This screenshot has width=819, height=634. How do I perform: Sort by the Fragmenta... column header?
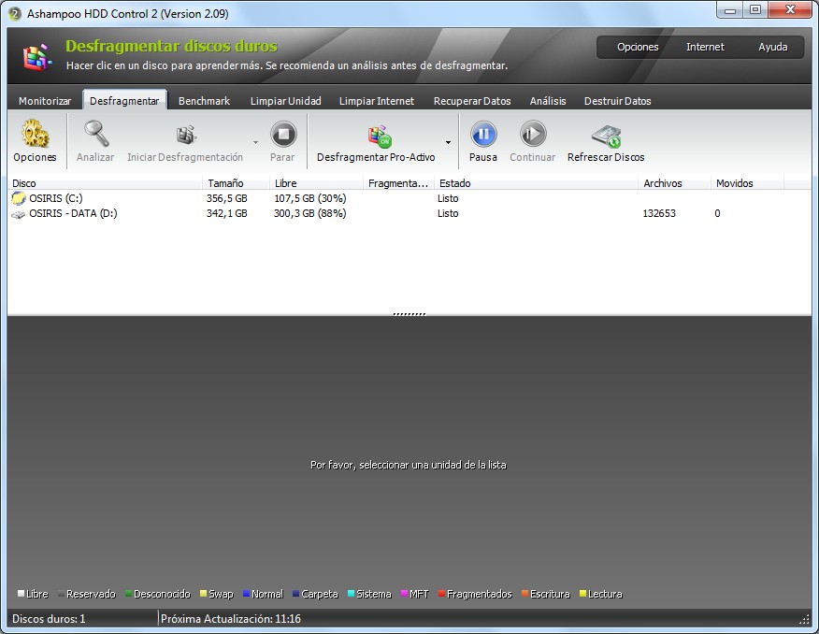398,183
